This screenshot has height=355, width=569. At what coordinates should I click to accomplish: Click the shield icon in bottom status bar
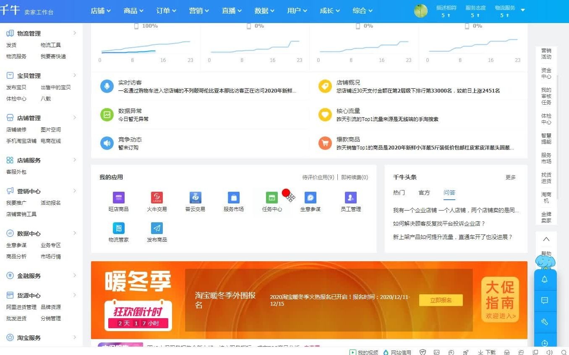[x=423, y=352]
